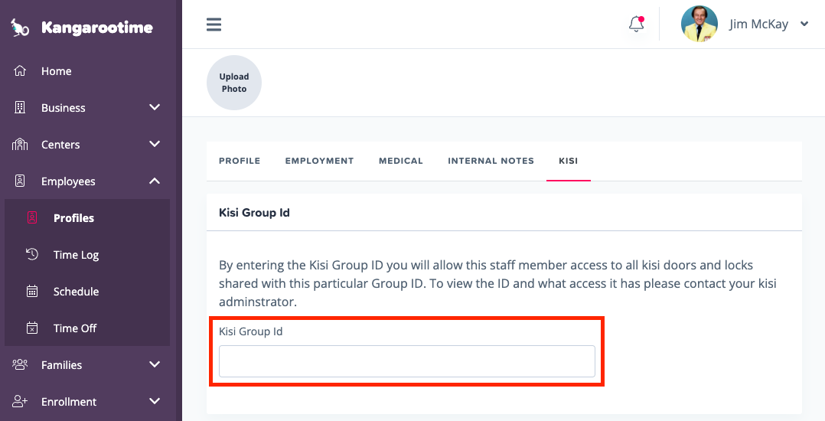This screenshot has width=825, height=421.
Task: Click the Business building icon
Action: pyautogui.click(x=21, y=108)
